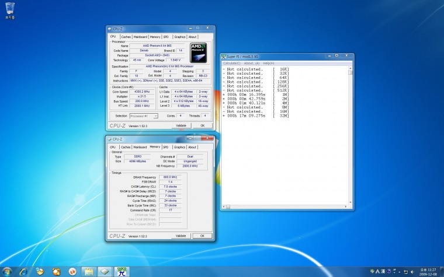Open the Processor #1 selection dropdown
This screenshot has width=444, height=277.
(x=144, y=116)
